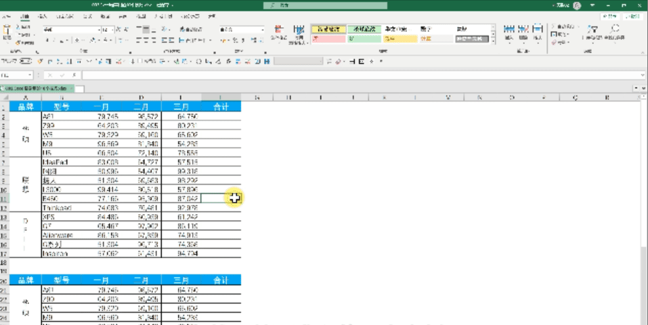Viewport: 648px width, 325px height.
Task: Click the Share button
Action: click(x=610, y=16)
